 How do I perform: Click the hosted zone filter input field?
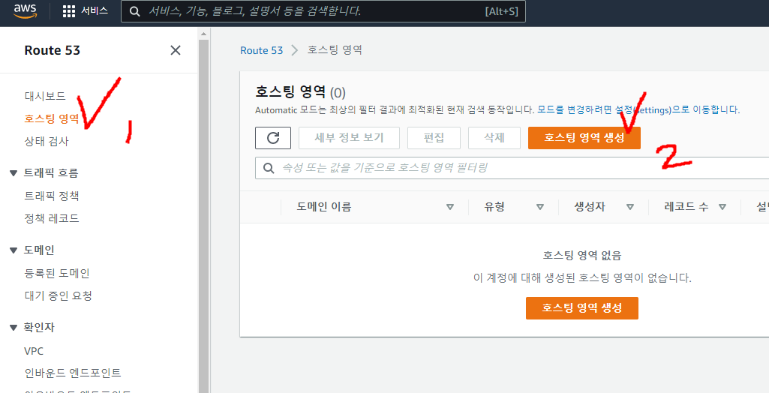(x=512, y=168)
